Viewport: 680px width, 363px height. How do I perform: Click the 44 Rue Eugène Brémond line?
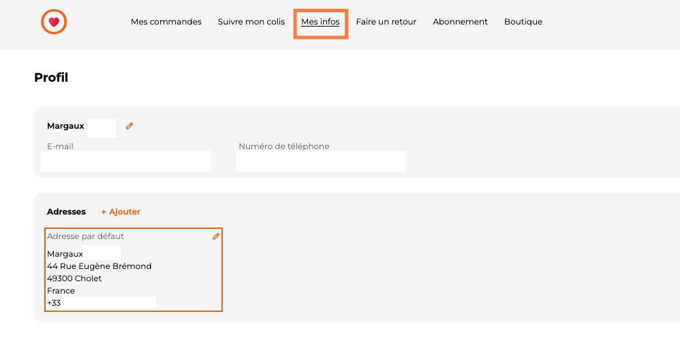[99, 266]
